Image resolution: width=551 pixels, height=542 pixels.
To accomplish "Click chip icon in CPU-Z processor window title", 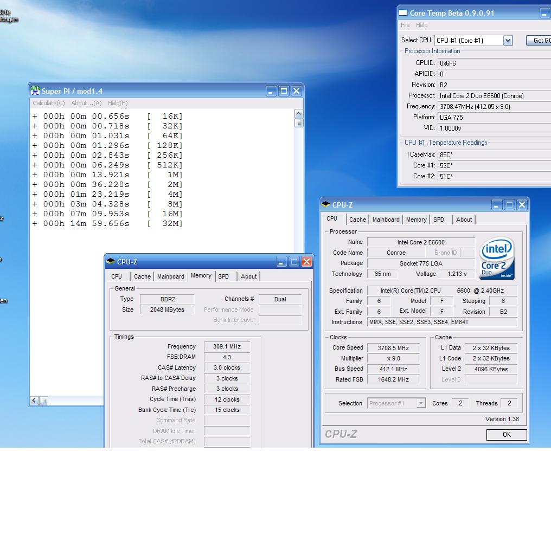I will [x=326, y=204].
